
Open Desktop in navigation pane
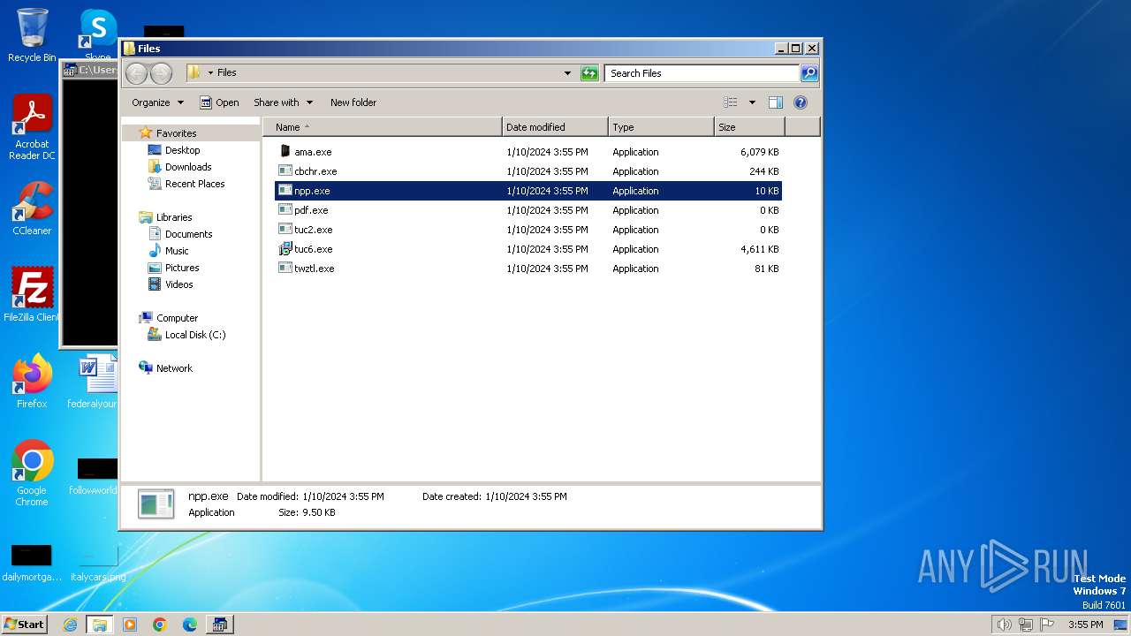click(x=182, y=150)
